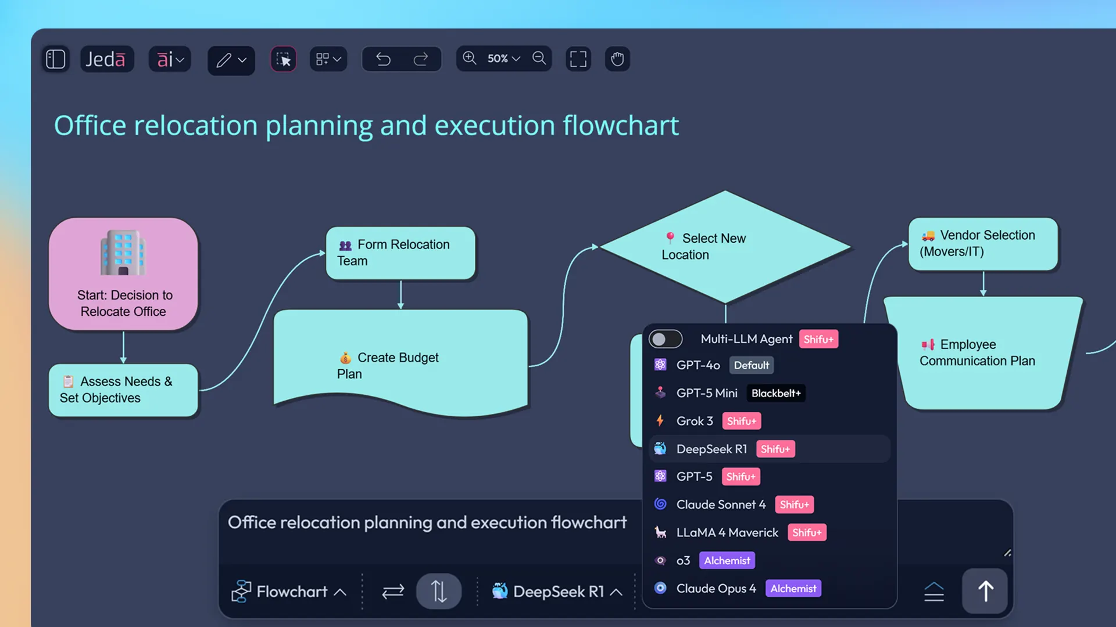Toggle vertical orientation button
Viewport: 1116px width, 627px height.
coord(439,591)
